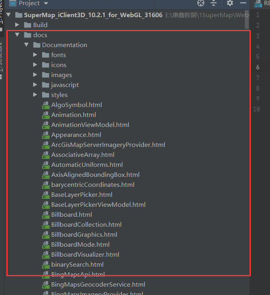Select the Documentation folder icon

click(x=36, y=45)
